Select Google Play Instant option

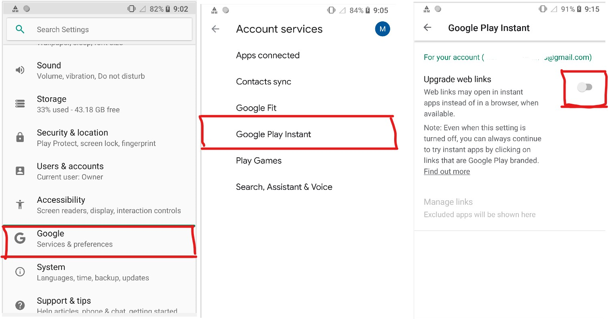[274, 134]
